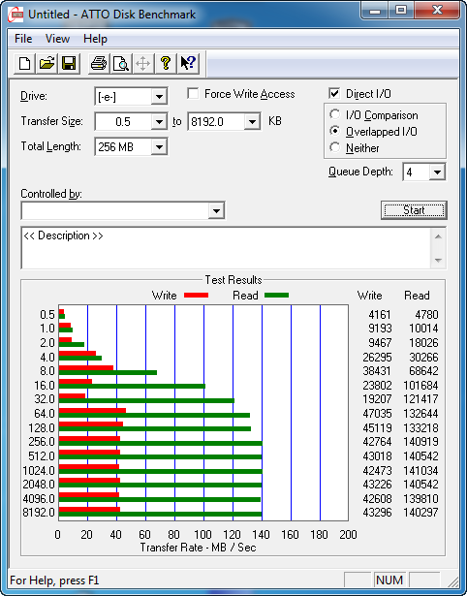The image size is (467, 596).
Task: Toggle the Force Write Access checkbox
Action: [193, 93]
